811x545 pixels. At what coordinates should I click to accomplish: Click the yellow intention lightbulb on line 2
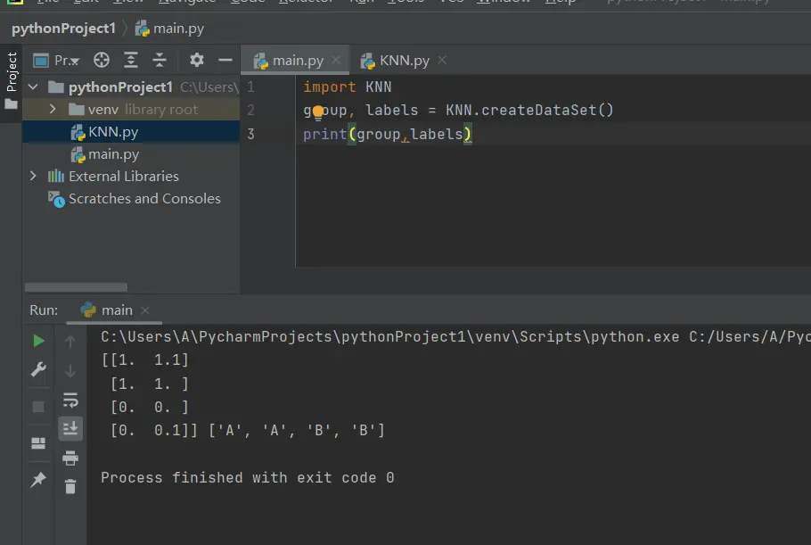point(318,111)
